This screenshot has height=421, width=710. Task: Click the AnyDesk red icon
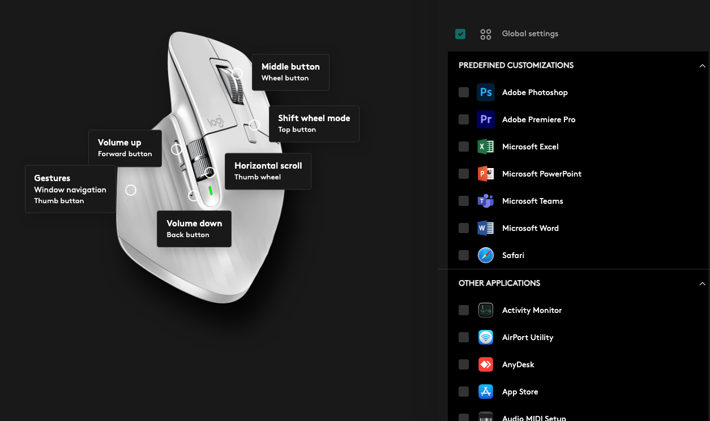pyautogui.click(x=486, y=364)
